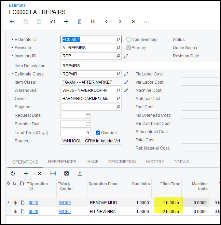The height and width of the screenshot is (225, 221).
Task: Open the Warehouse lookup selector
Action: coord(118,90)
